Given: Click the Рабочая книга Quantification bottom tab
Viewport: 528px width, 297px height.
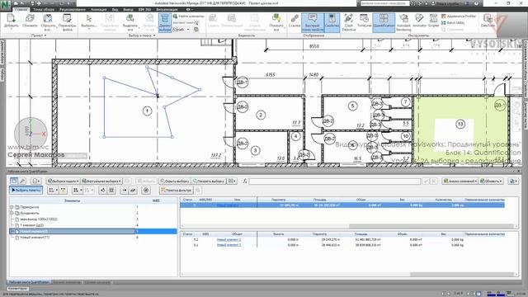Looking at the screenshot, I should [29, 282].
